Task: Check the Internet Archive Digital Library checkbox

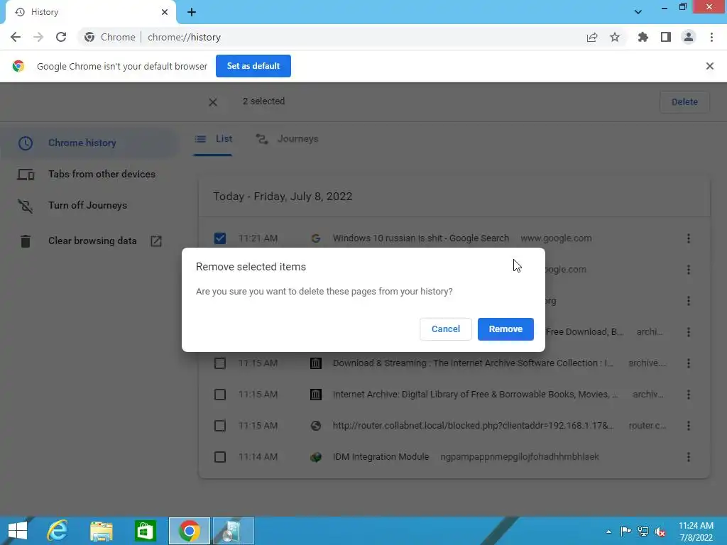Action: pyautogui.click(x=220, y=395)
